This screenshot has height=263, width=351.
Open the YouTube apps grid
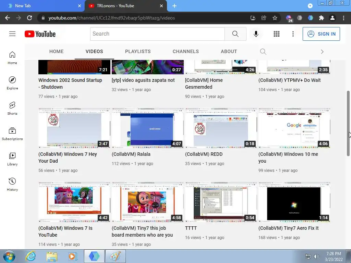[277, 34]
